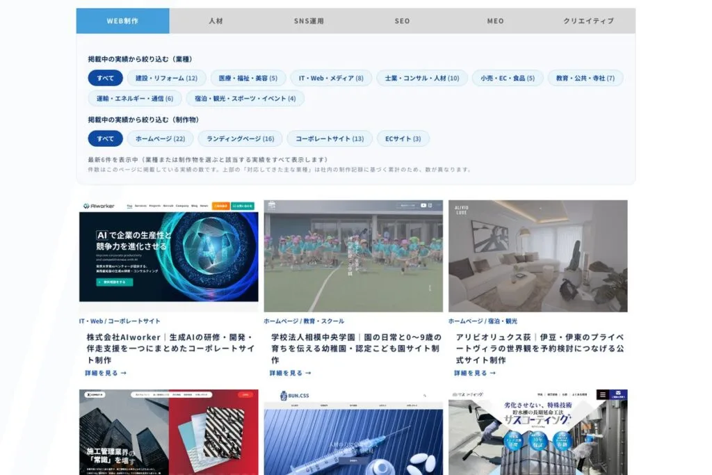The height and width of the screenshot is (475, 712).
Task: Open the 株式会社AIworker case title
Action: (171, 348)
